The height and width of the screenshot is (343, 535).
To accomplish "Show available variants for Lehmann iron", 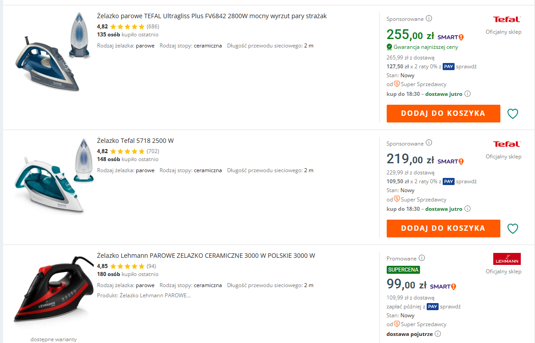I will point(53,339).
